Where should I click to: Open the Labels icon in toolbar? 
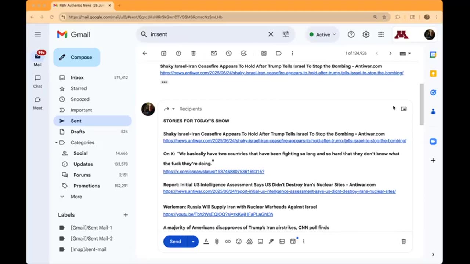point(279,53)
